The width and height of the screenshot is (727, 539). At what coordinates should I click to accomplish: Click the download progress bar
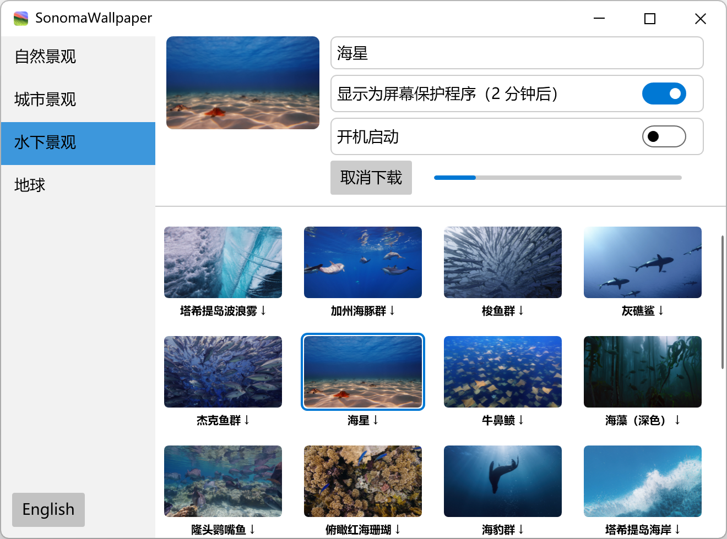coord(558,178)
